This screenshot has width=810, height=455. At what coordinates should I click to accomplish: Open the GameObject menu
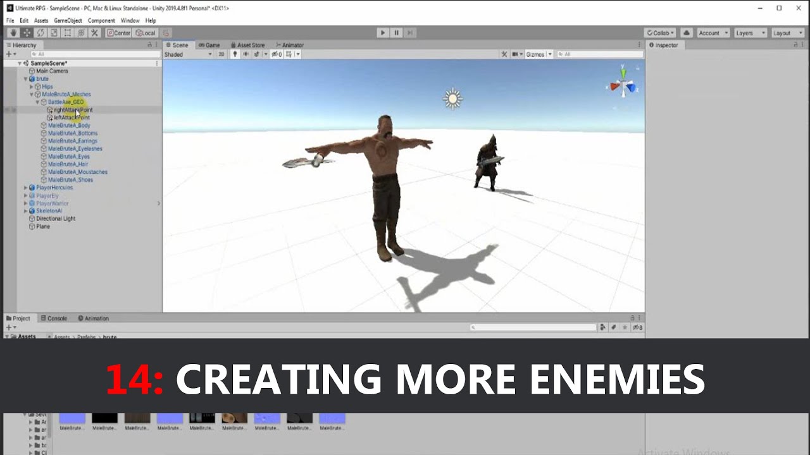point(68,20)
